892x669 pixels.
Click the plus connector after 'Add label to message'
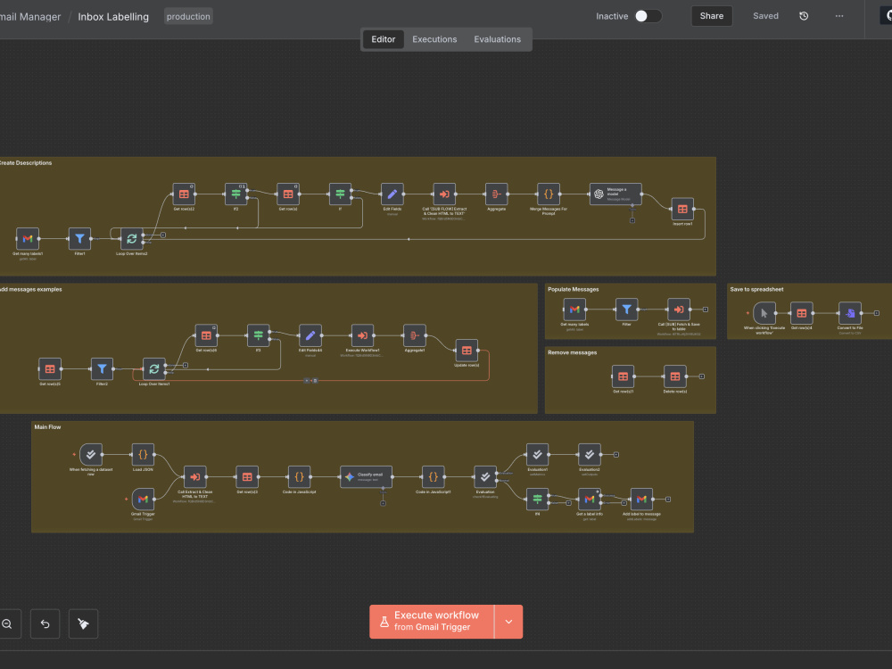[668, 499]
